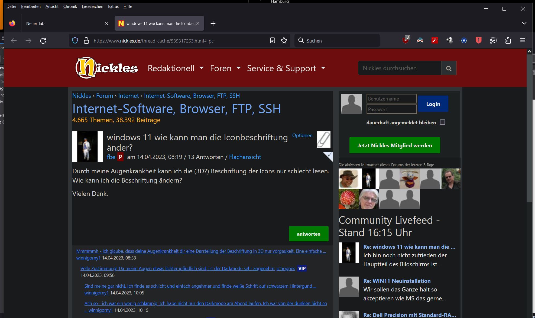This screenshot has width=535, height=318.
Task: Open author profile link 'fbe'
Action: click(x=111, y=157)
